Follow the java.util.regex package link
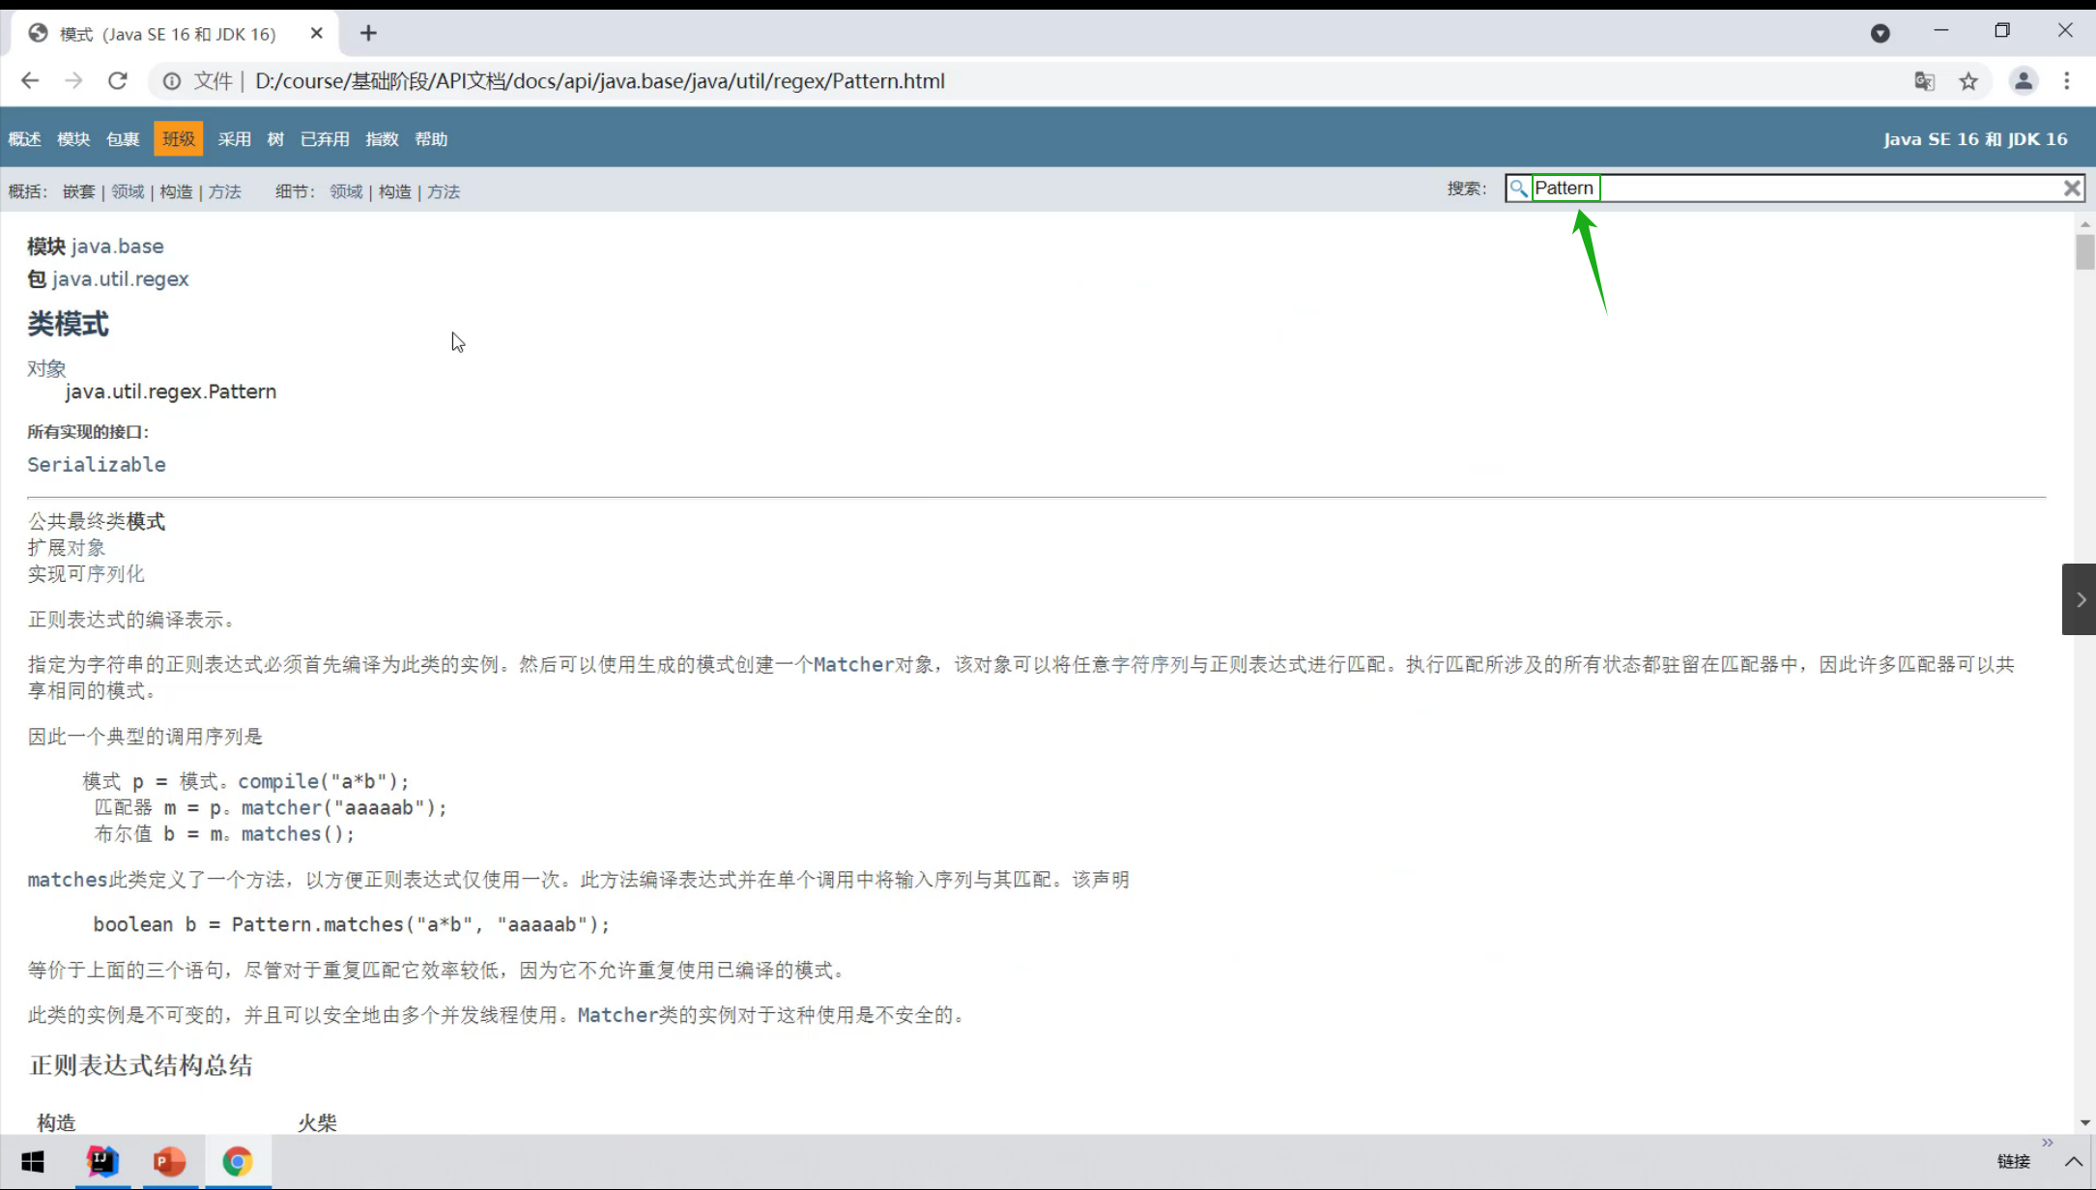2096x1190 pixels. (120, 279)
